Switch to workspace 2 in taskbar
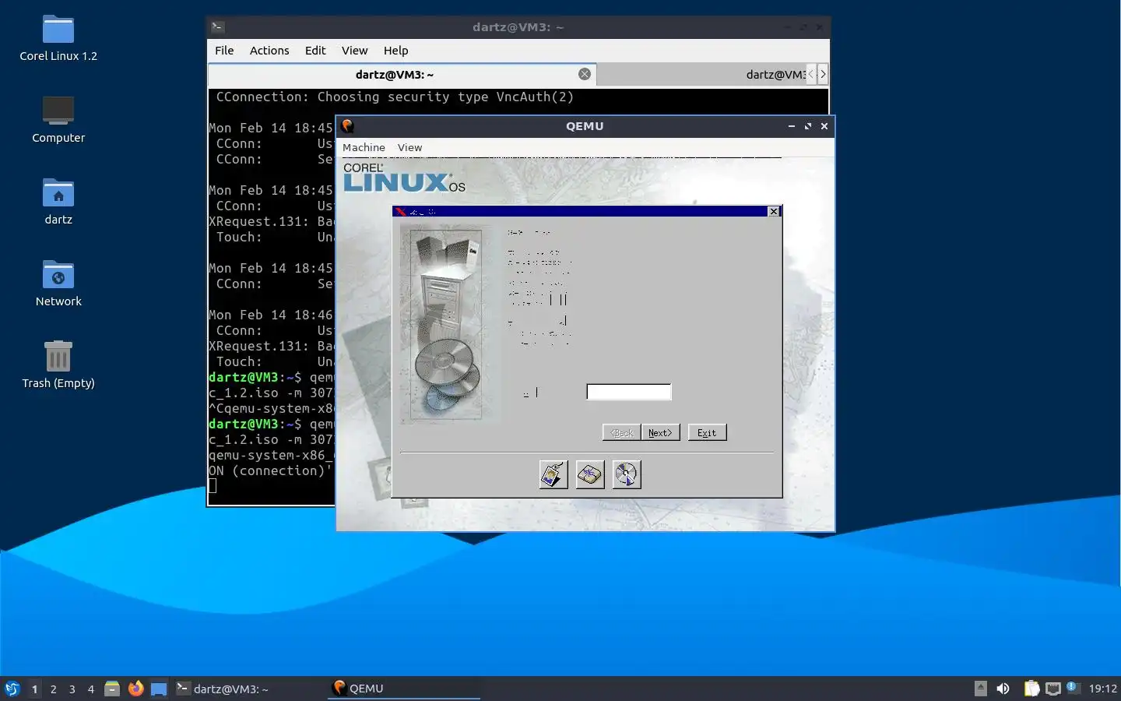 click(53, 689)
